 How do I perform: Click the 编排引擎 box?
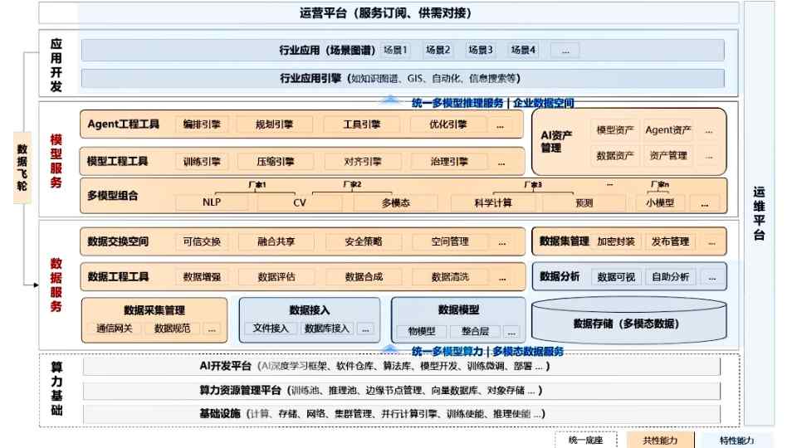202,124
